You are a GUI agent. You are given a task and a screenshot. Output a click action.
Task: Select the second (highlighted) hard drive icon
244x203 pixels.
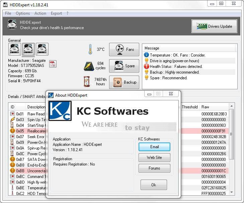28,49
